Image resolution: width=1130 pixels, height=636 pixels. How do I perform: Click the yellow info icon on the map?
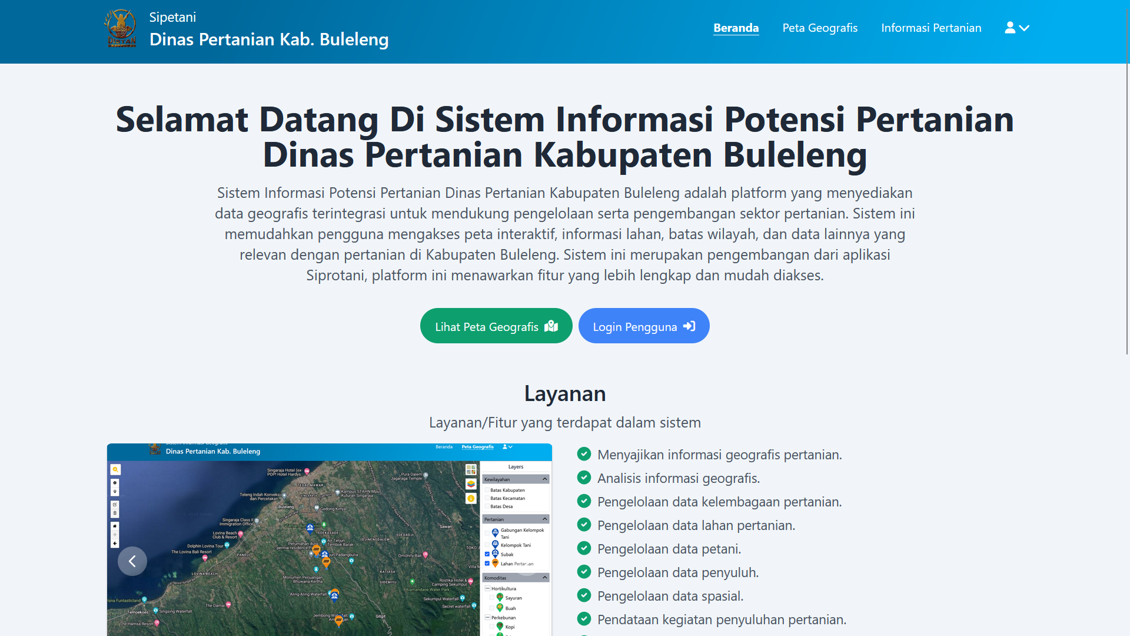point(471,498)
